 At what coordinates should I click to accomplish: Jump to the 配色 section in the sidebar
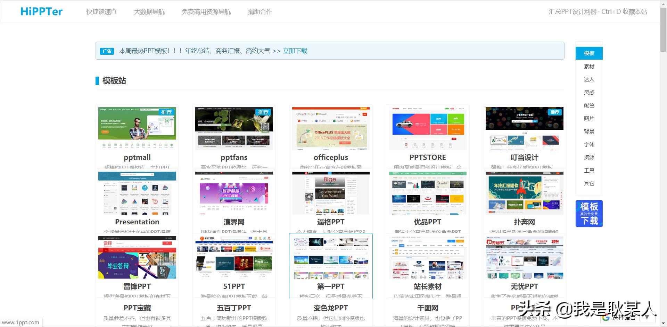589,105
